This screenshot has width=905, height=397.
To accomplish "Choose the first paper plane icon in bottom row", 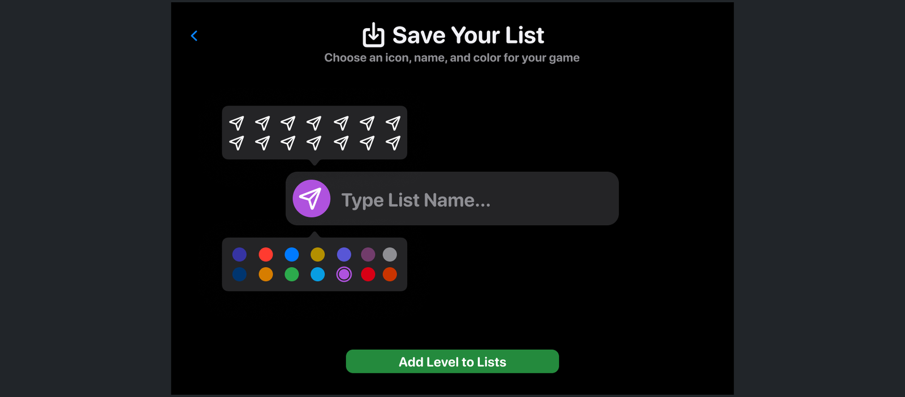I will (236, 143).
